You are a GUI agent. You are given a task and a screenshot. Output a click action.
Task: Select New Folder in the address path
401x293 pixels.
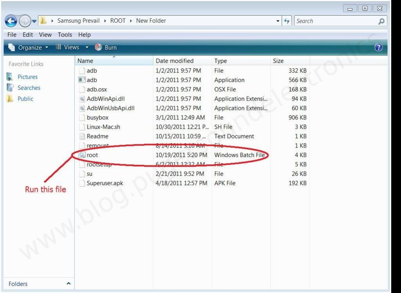[x=151, y=21]
